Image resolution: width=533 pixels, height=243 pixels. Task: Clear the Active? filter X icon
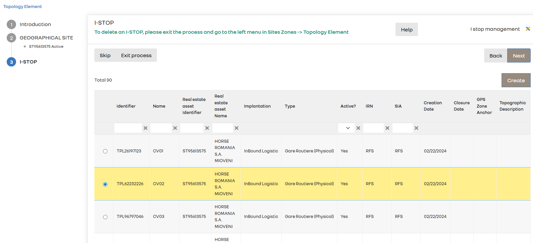tap(358, 128)
